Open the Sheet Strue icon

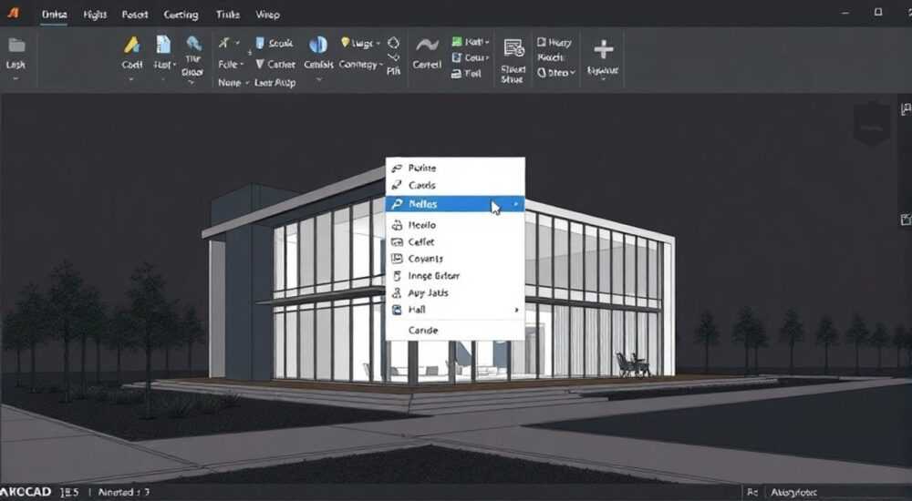coord(513,48)
